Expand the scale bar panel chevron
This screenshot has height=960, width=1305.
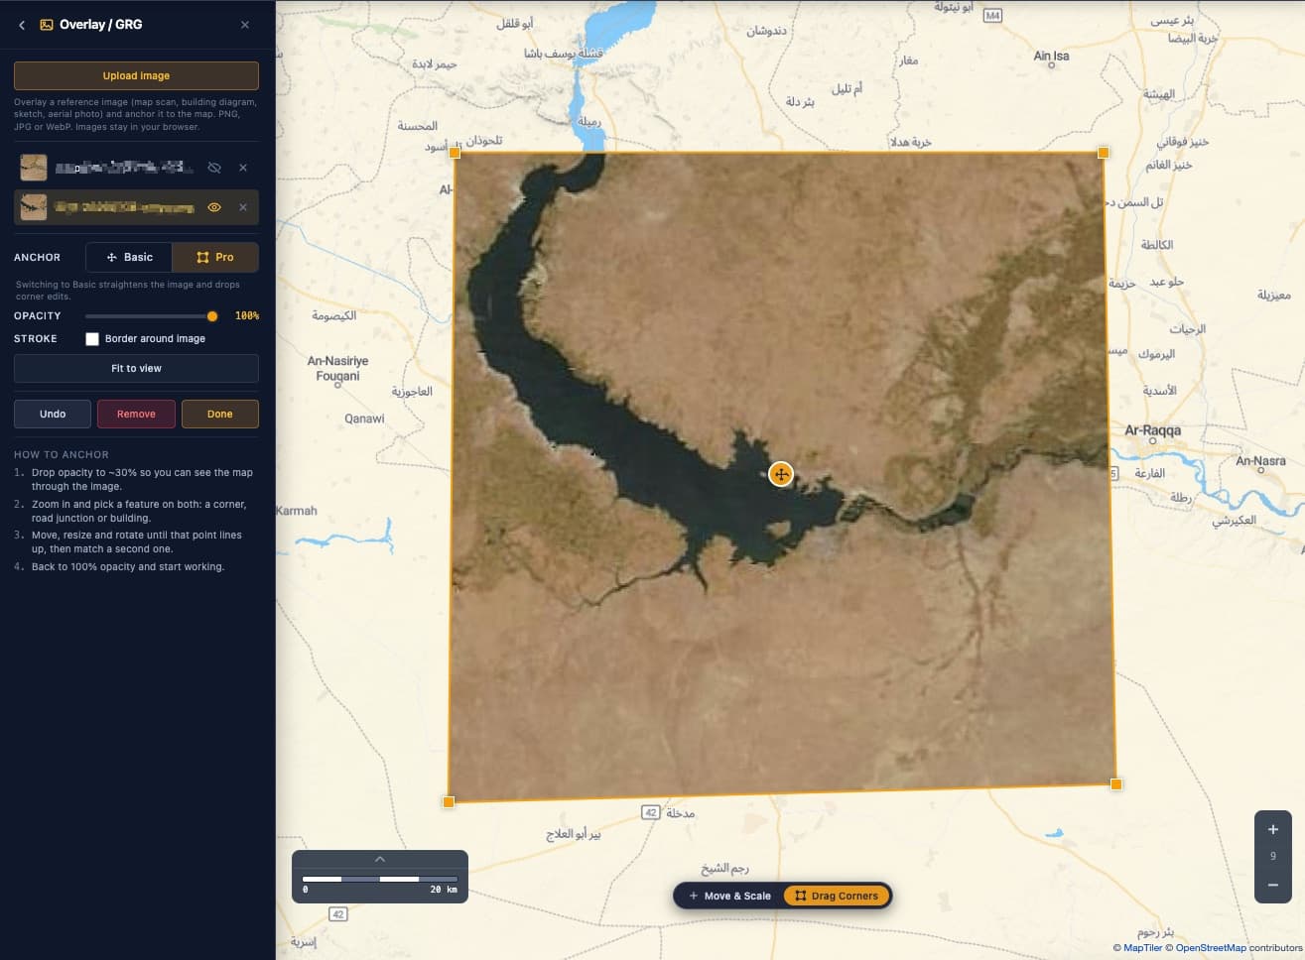click(x=380, y=859)
